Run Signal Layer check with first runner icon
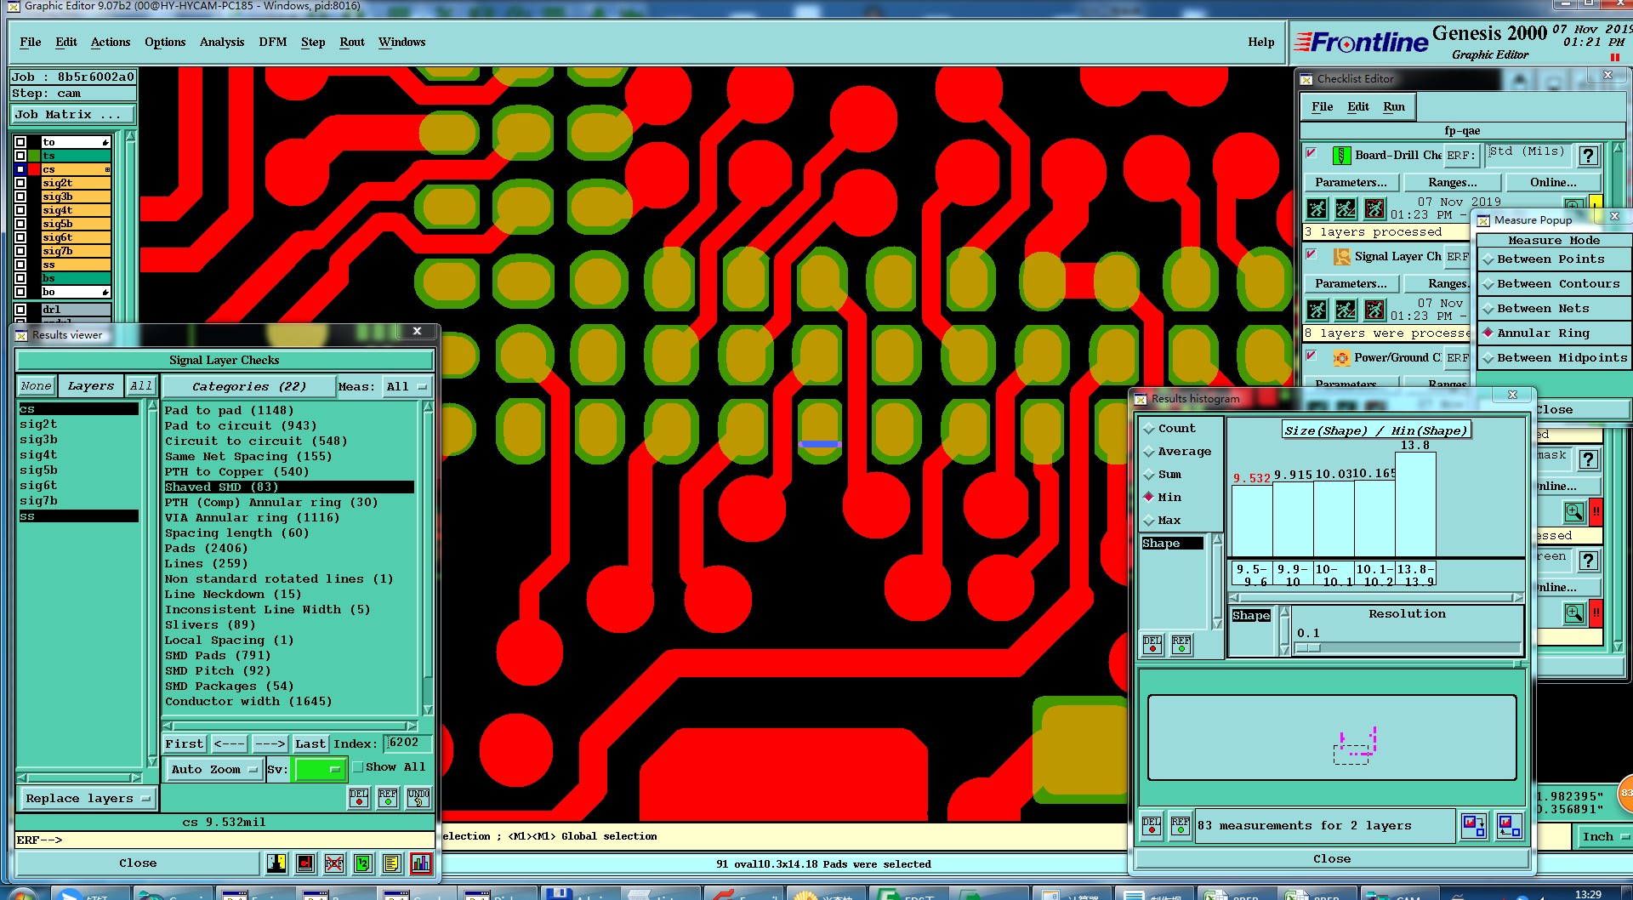Viewport: 1633px width, 900px height. point(1317,310)
